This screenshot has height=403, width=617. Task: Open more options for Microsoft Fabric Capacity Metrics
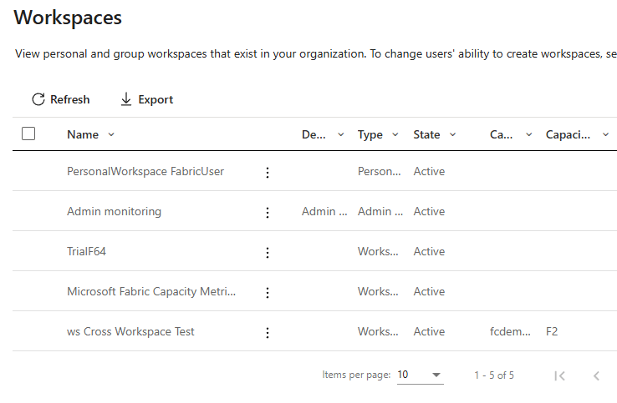268,292
